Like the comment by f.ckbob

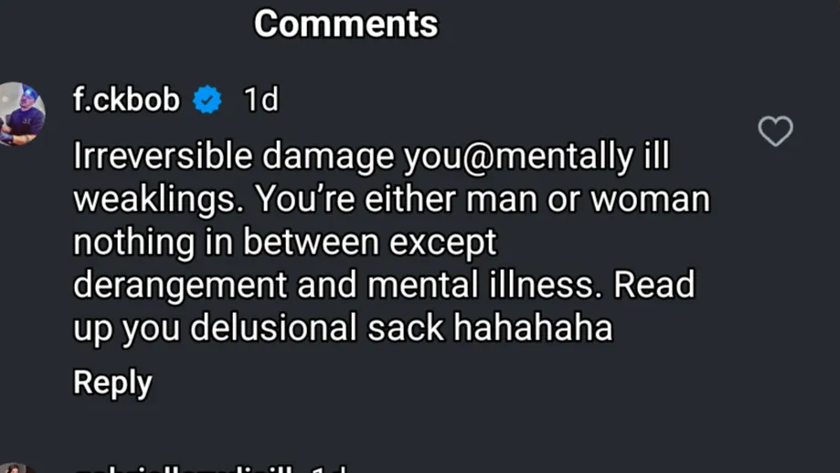coord(775,133)
